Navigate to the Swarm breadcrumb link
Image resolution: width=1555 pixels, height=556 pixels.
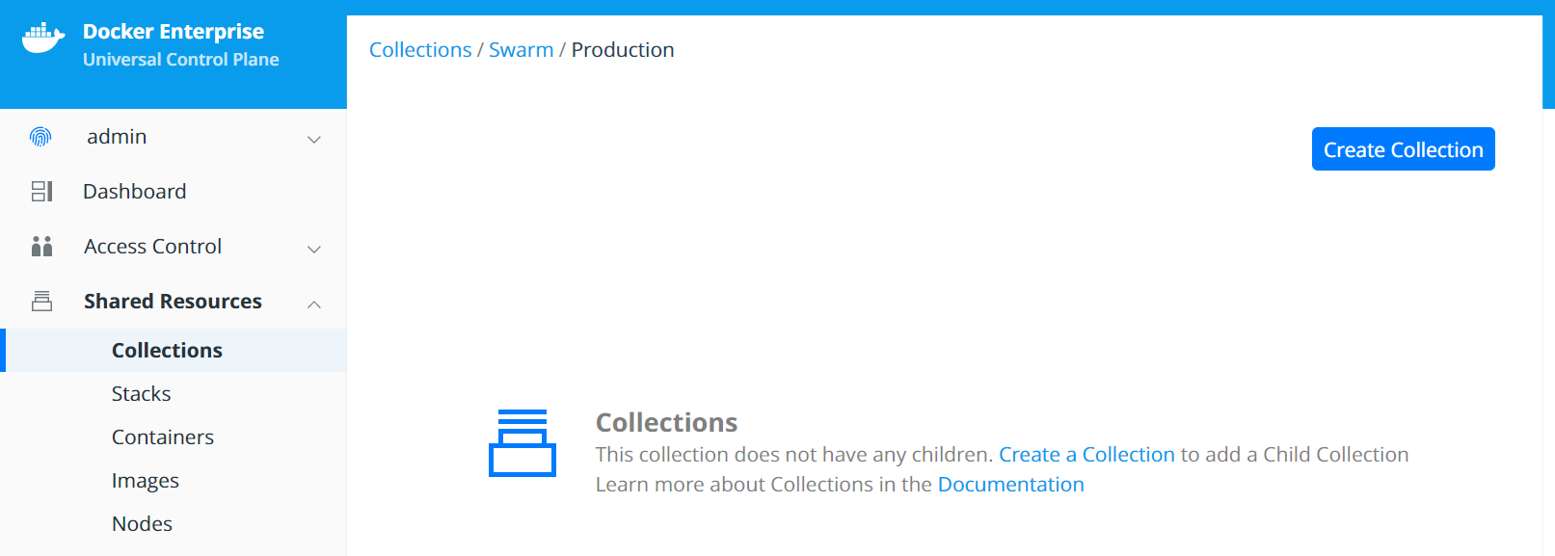pos(521,49)
